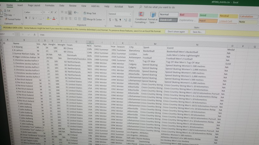Image resolution: width=259 pixels, height=145 pixels.
Task: Toggle Underline formatting
Action: (x=33, y=18)
